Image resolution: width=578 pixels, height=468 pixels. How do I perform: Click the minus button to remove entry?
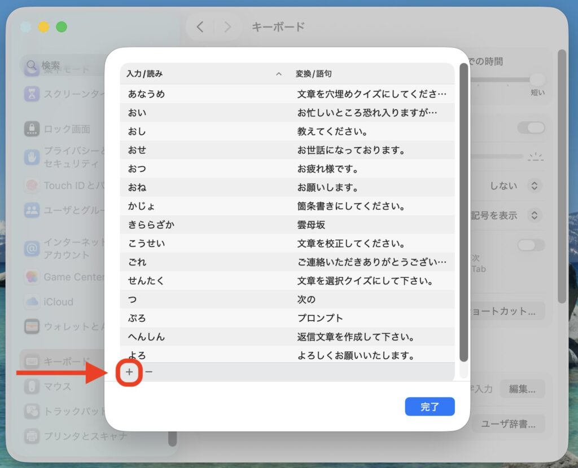coord(149,372)
